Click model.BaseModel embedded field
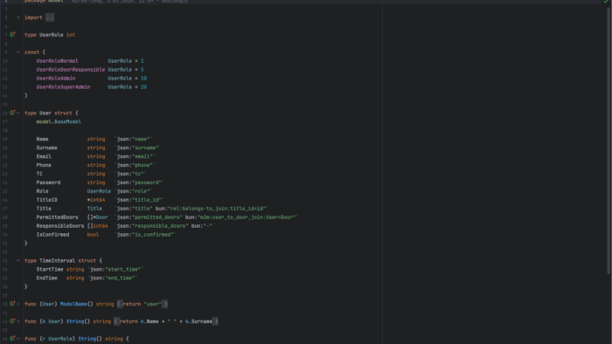 click(x=59, y=121)
